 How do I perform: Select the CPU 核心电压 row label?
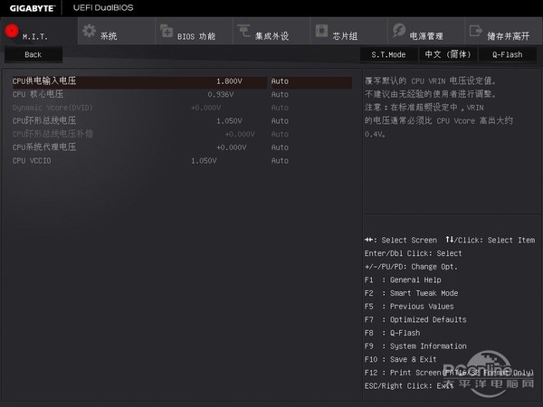(38, 94)
